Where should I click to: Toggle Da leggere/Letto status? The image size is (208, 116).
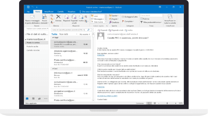pyautogui.click(x=130, y=17)
